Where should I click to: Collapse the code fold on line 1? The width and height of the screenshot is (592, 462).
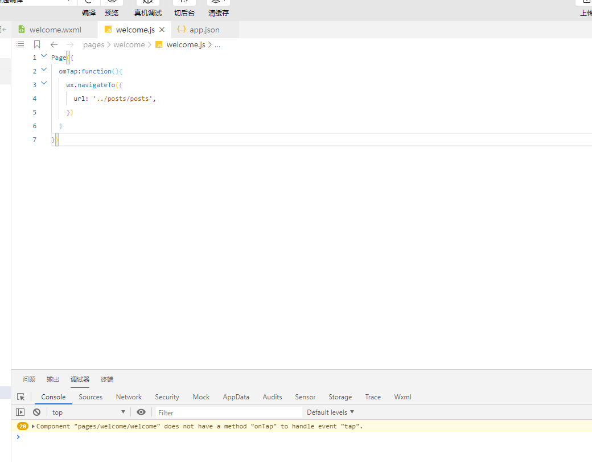coord(44,56)
